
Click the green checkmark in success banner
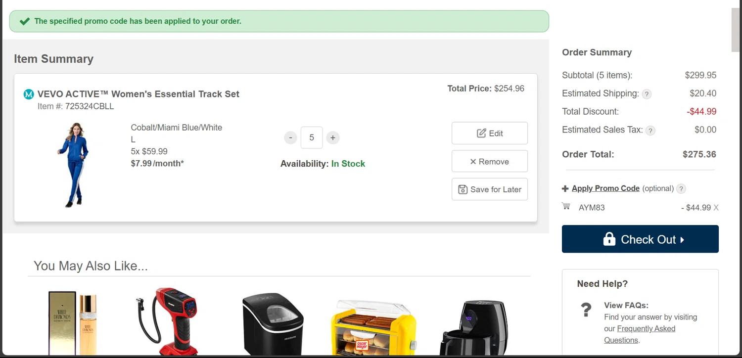click(24, 21)
